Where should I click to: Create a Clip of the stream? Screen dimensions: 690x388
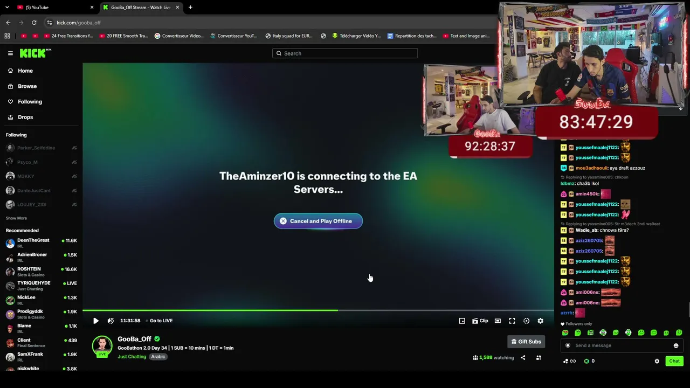(x=480, y=321)
